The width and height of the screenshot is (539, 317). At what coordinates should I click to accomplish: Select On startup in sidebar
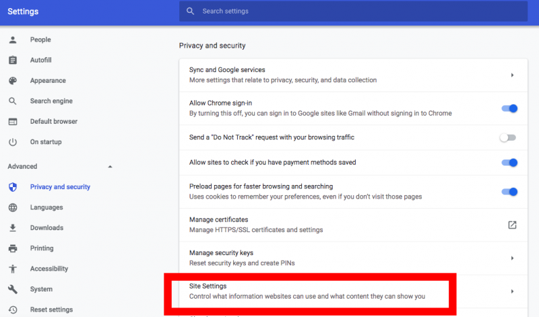point(46,142)
